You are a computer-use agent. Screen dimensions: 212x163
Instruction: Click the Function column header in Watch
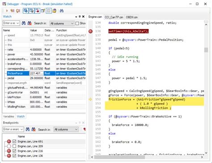[71, 31]
